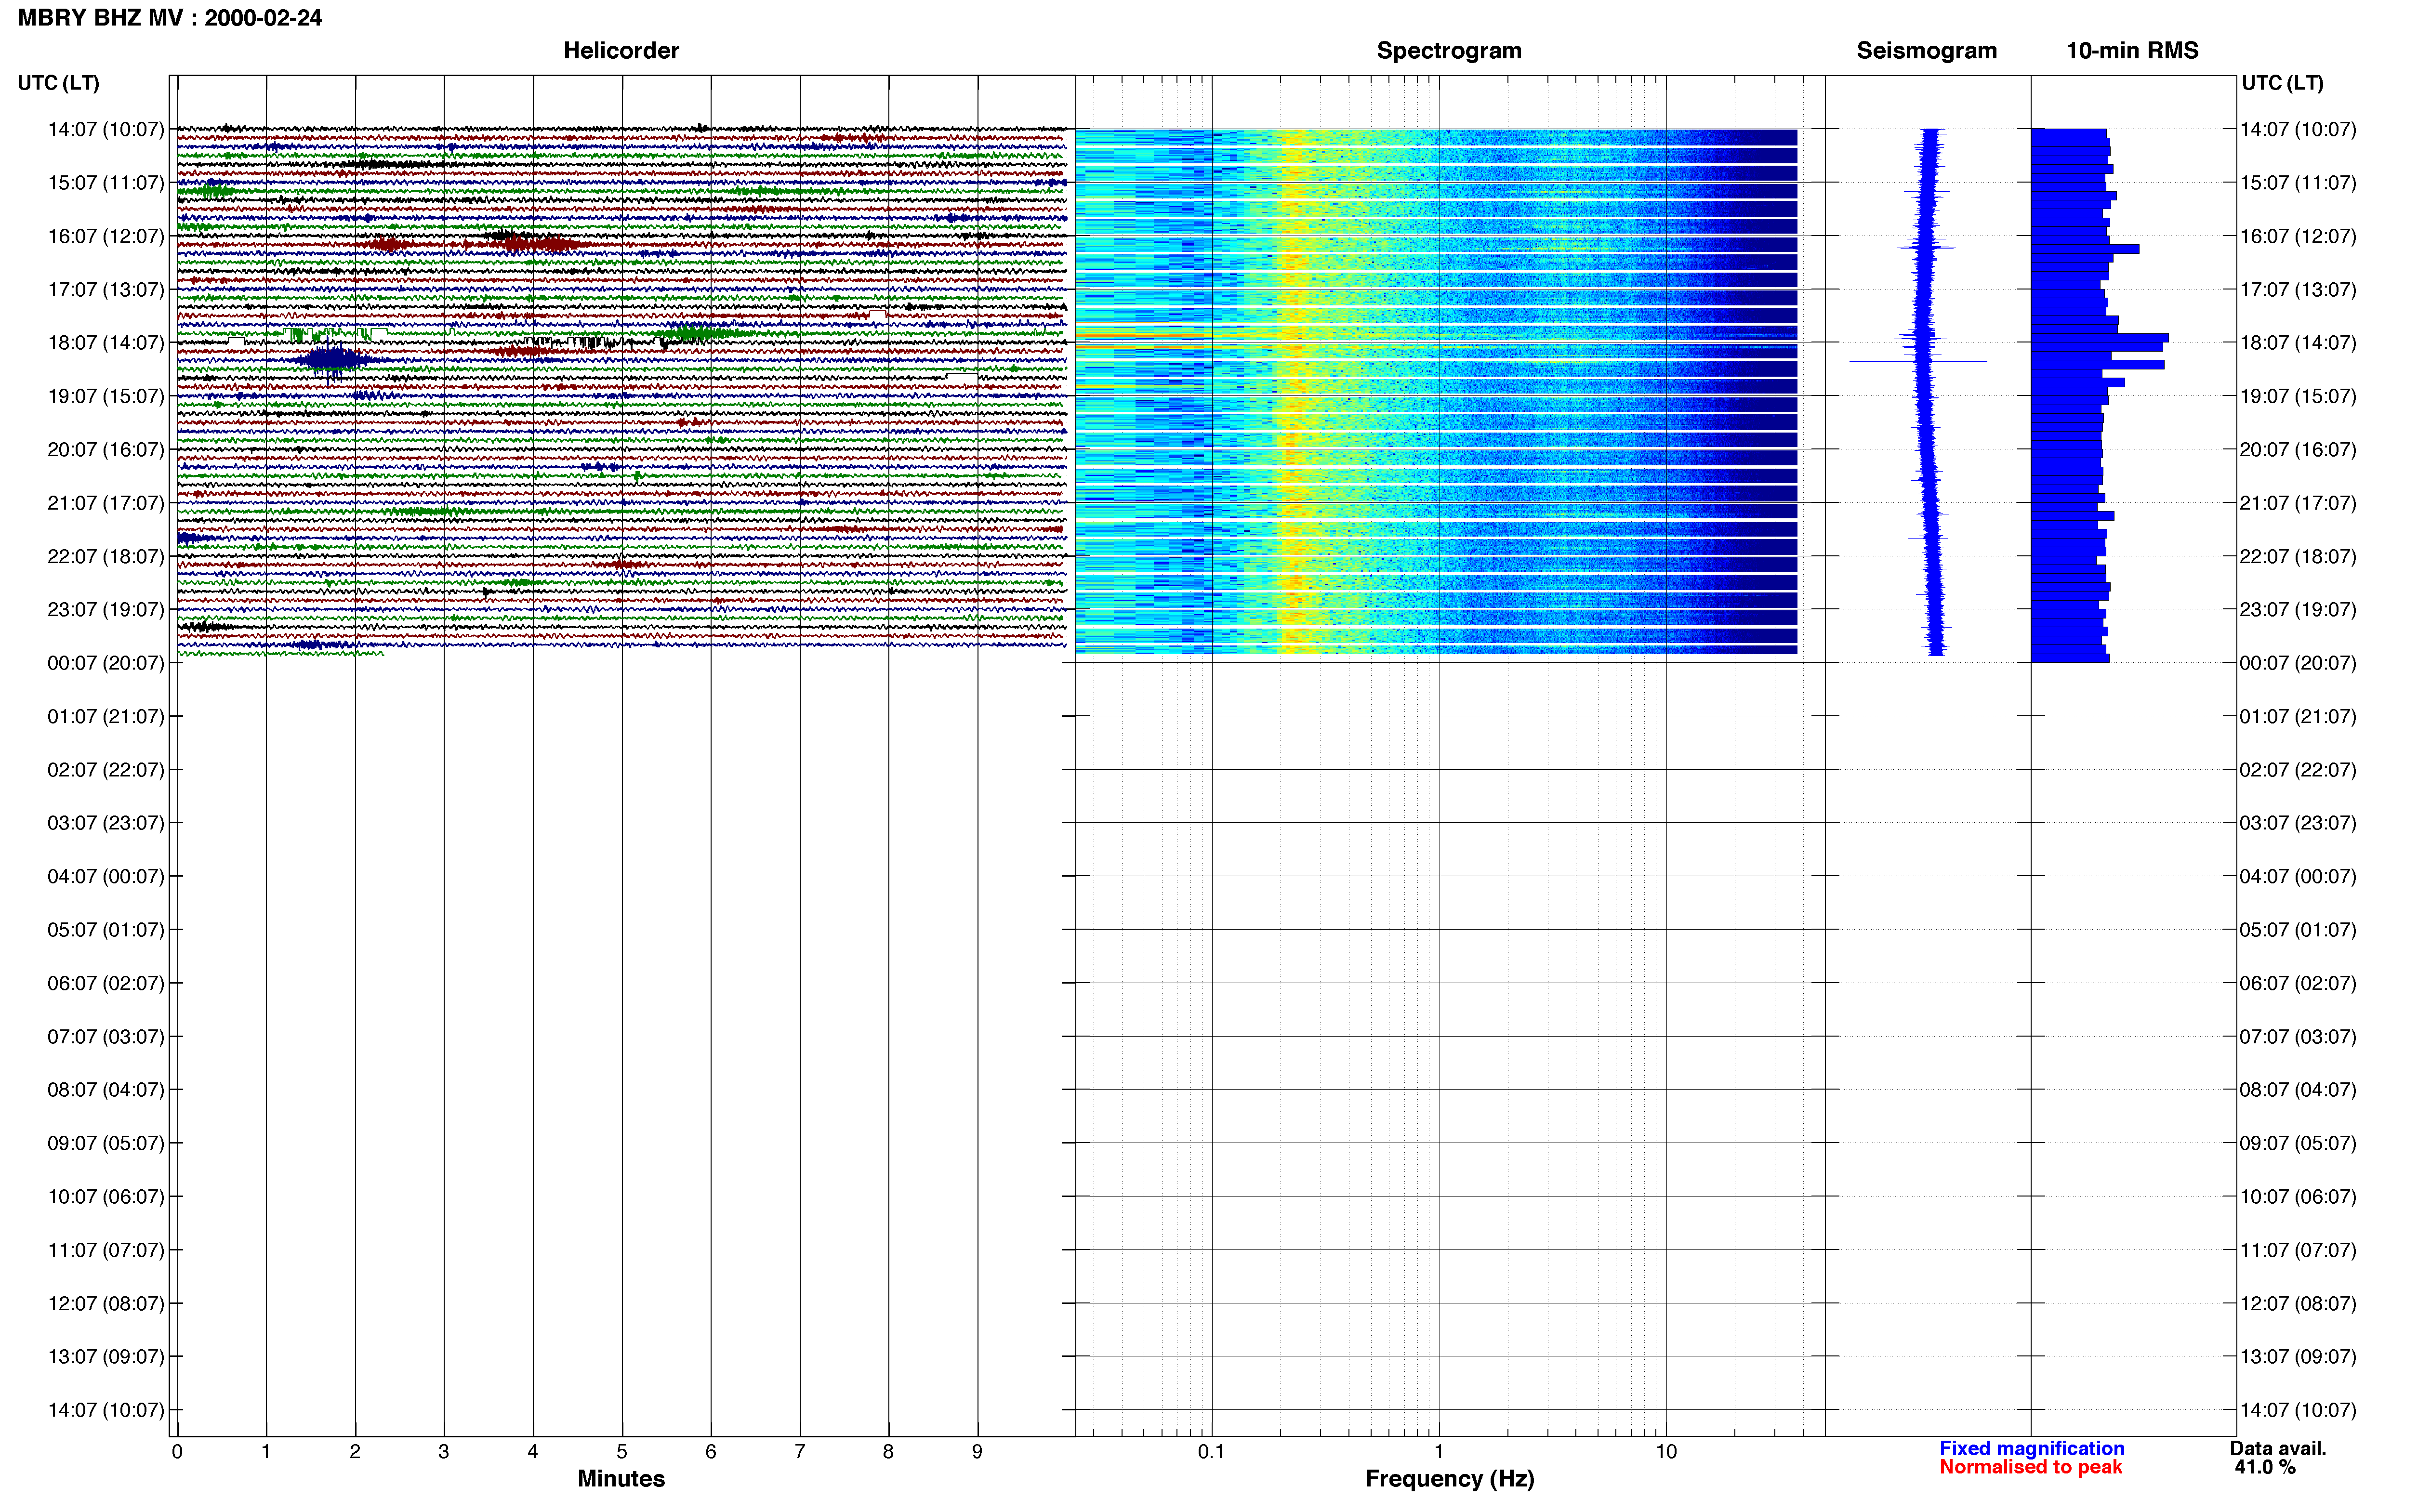Click the 'Normalised to peak' legend text
The image size is (2418, 1512).
[2030, 1467]
